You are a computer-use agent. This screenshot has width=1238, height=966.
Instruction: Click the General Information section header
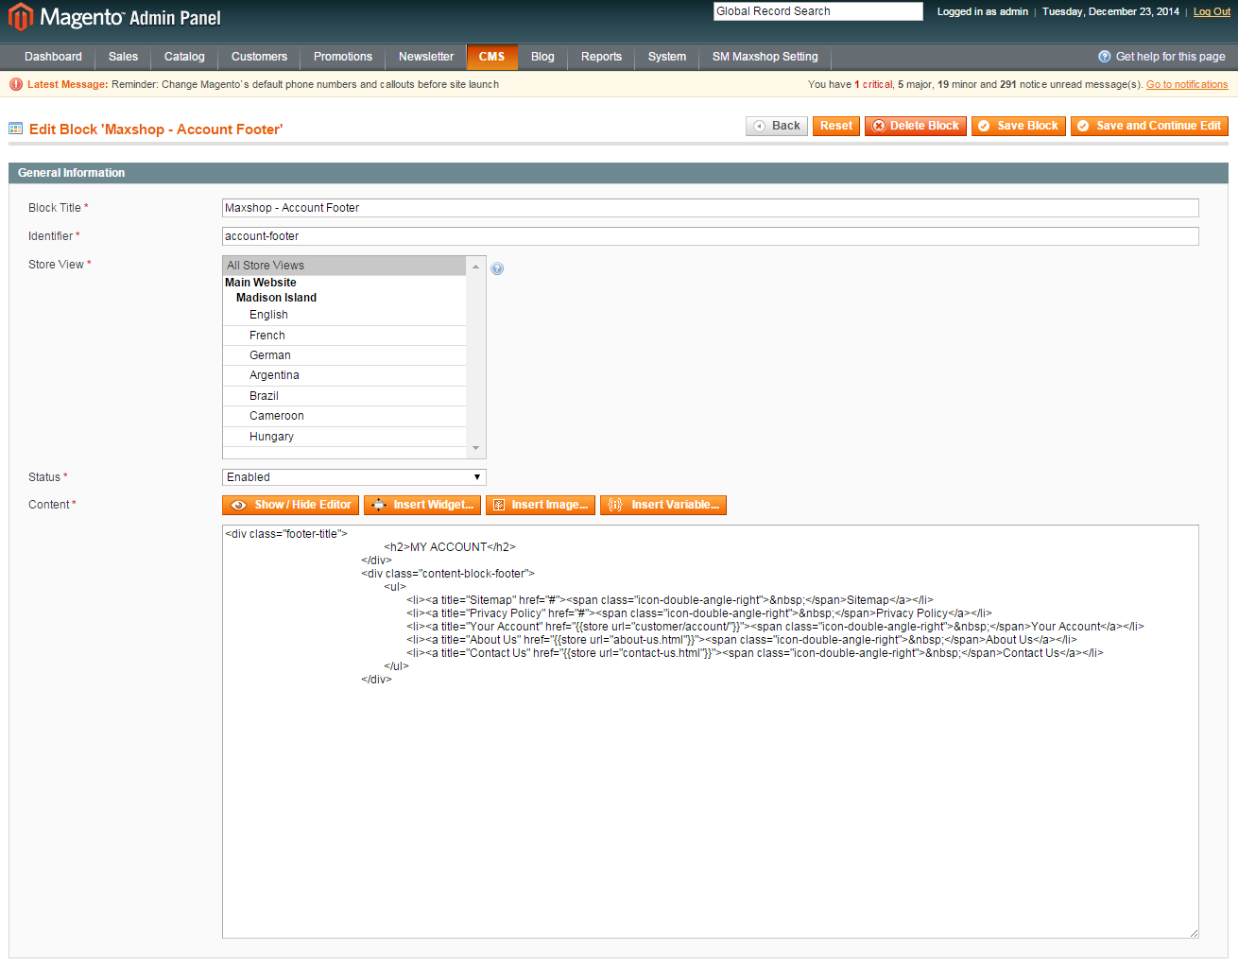click(618, 173)
